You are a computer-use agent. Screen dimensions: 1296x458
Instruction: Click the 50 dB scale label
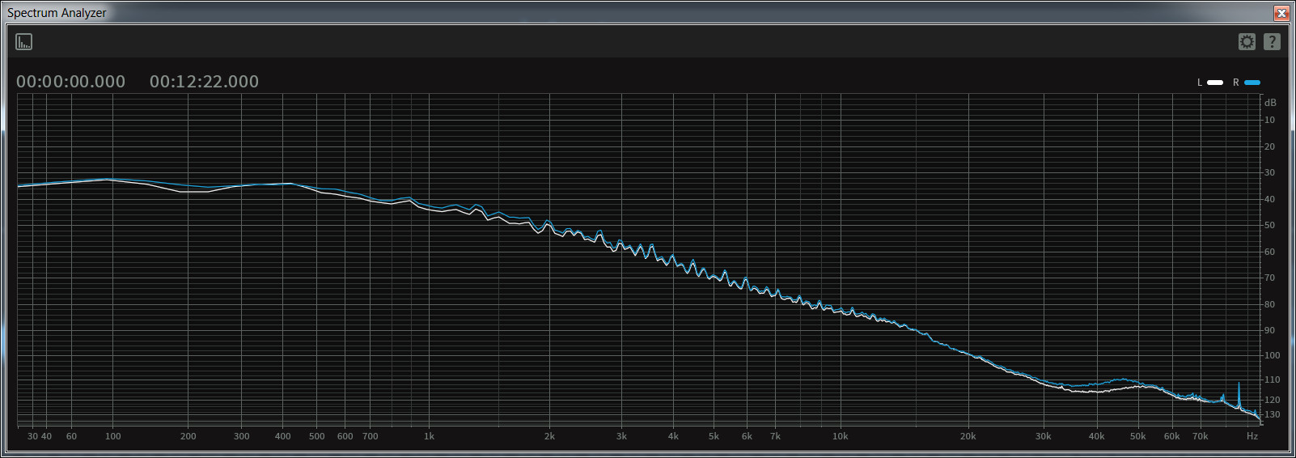point(1270,226)
